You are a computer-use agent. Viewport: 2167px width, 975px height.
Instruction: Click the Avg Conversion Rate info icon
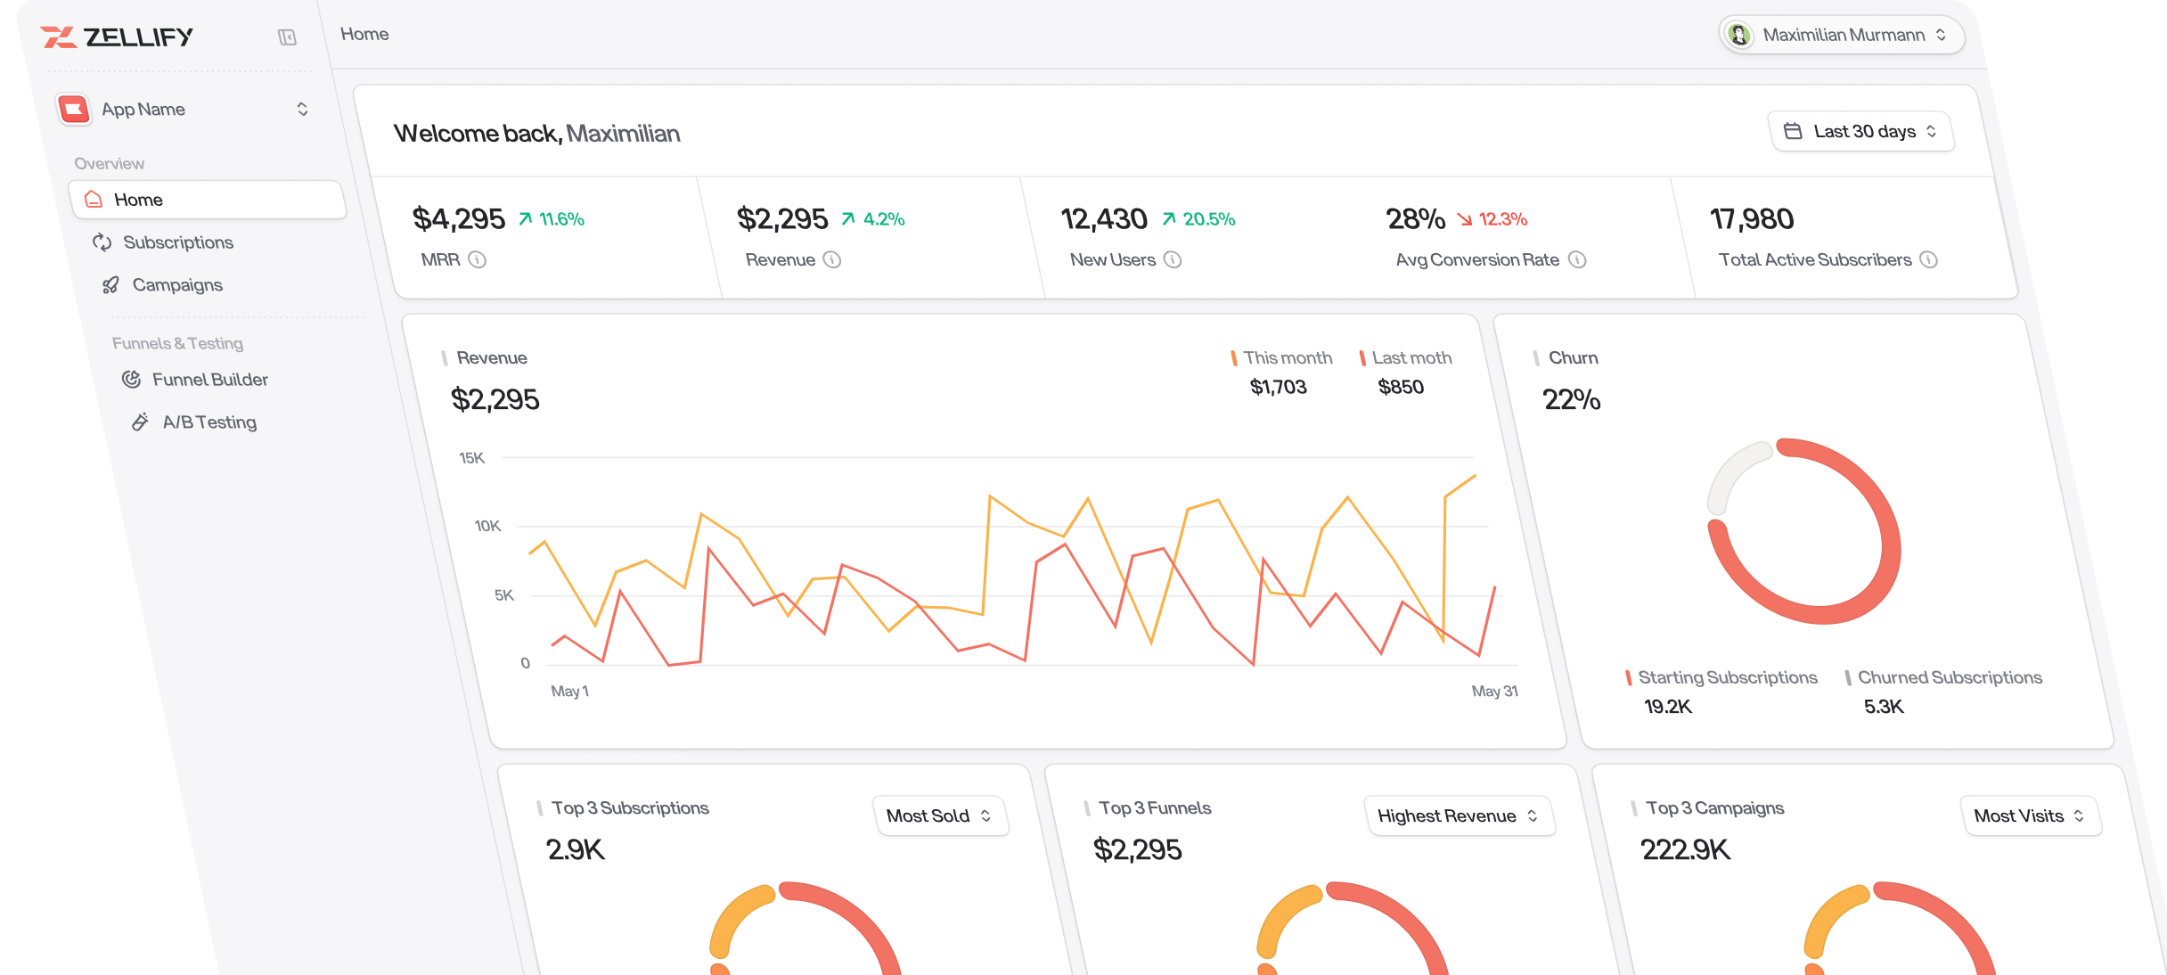tap(1577, 259)
